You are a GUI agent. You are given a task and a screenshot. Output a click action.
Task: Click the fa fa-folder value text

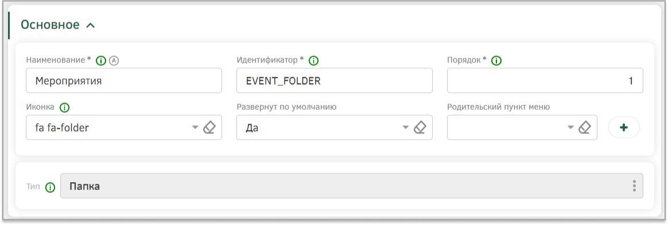click(x=62, y=127)
